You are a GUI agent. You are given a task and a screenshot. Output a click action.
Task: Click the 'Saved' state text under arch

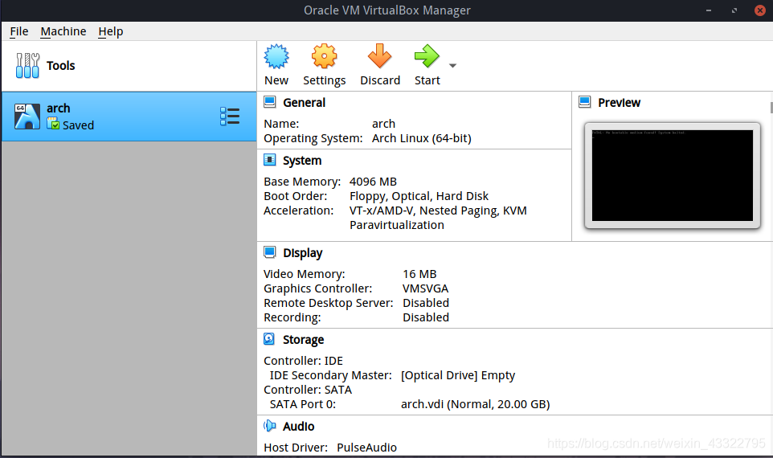pyautogui.click(x=79, y=125)
